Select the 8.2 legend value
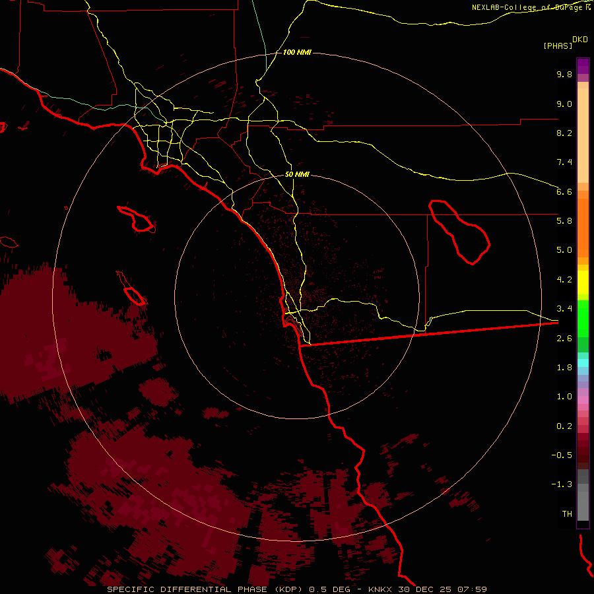Image resolution: width=594 pixels, height=594 pixels. tap(564, 133)
